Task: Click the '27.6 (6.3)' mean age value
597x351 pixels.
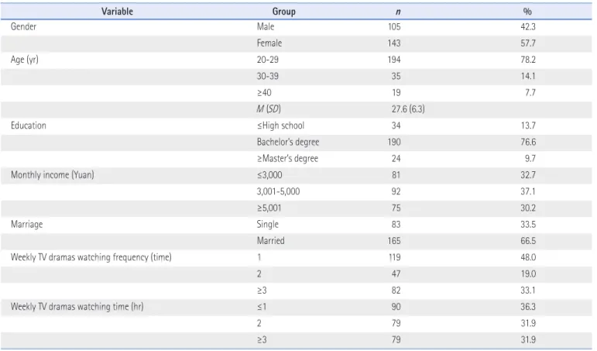Action: (408, 109)
